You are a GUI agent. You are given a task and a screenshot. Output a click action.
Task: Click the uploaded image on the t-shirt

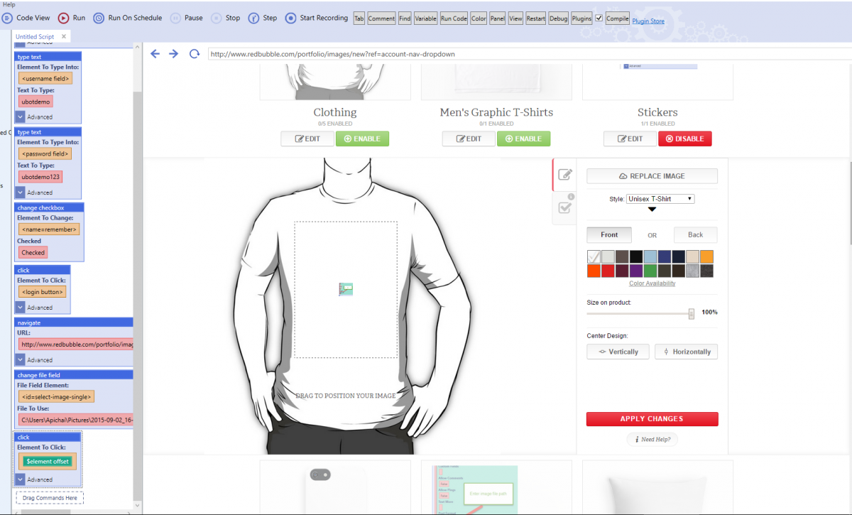(346, 289)
